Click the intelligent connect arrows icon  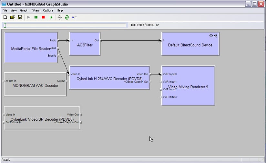pyautogui.click(x=59, y=17)
